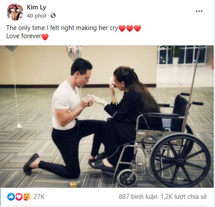This screenshot has height=207, width=215.
Task: Click the red Love reaction icon
Action: (x=19, y=197)
